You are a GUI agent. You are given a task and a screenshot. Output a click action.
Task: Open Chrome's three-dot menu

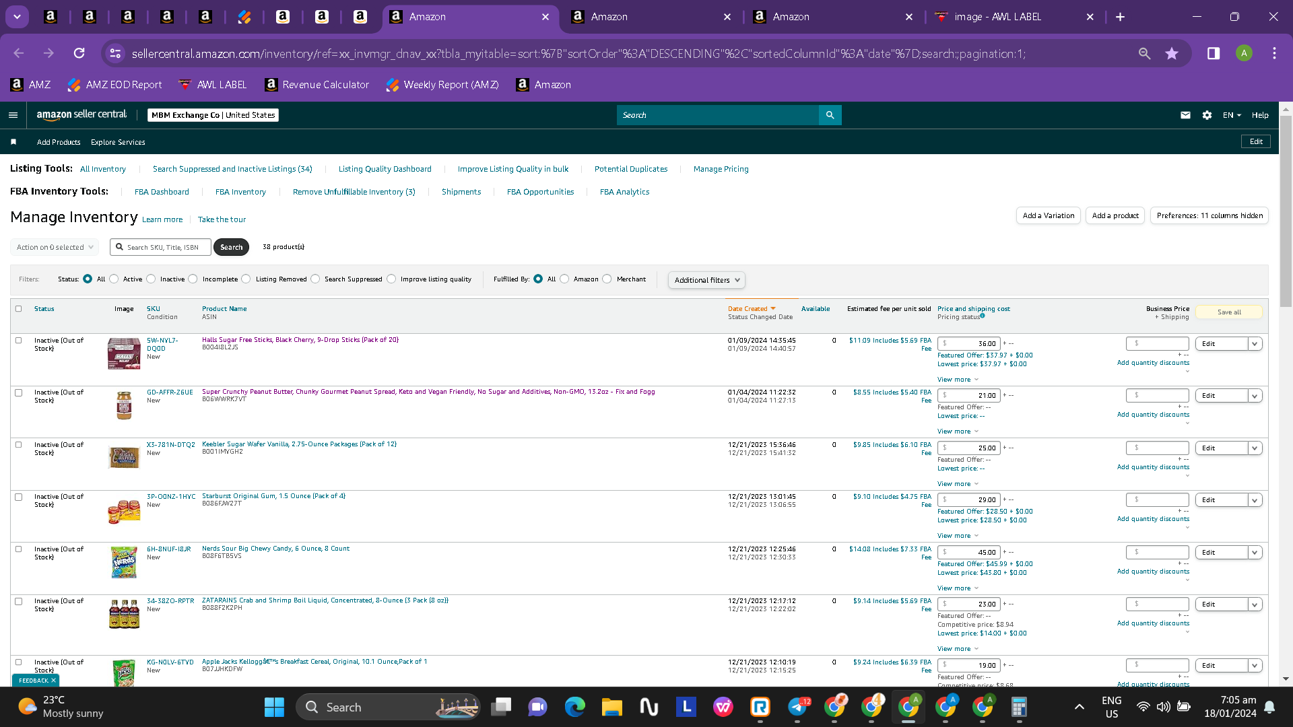[1274, 53]
